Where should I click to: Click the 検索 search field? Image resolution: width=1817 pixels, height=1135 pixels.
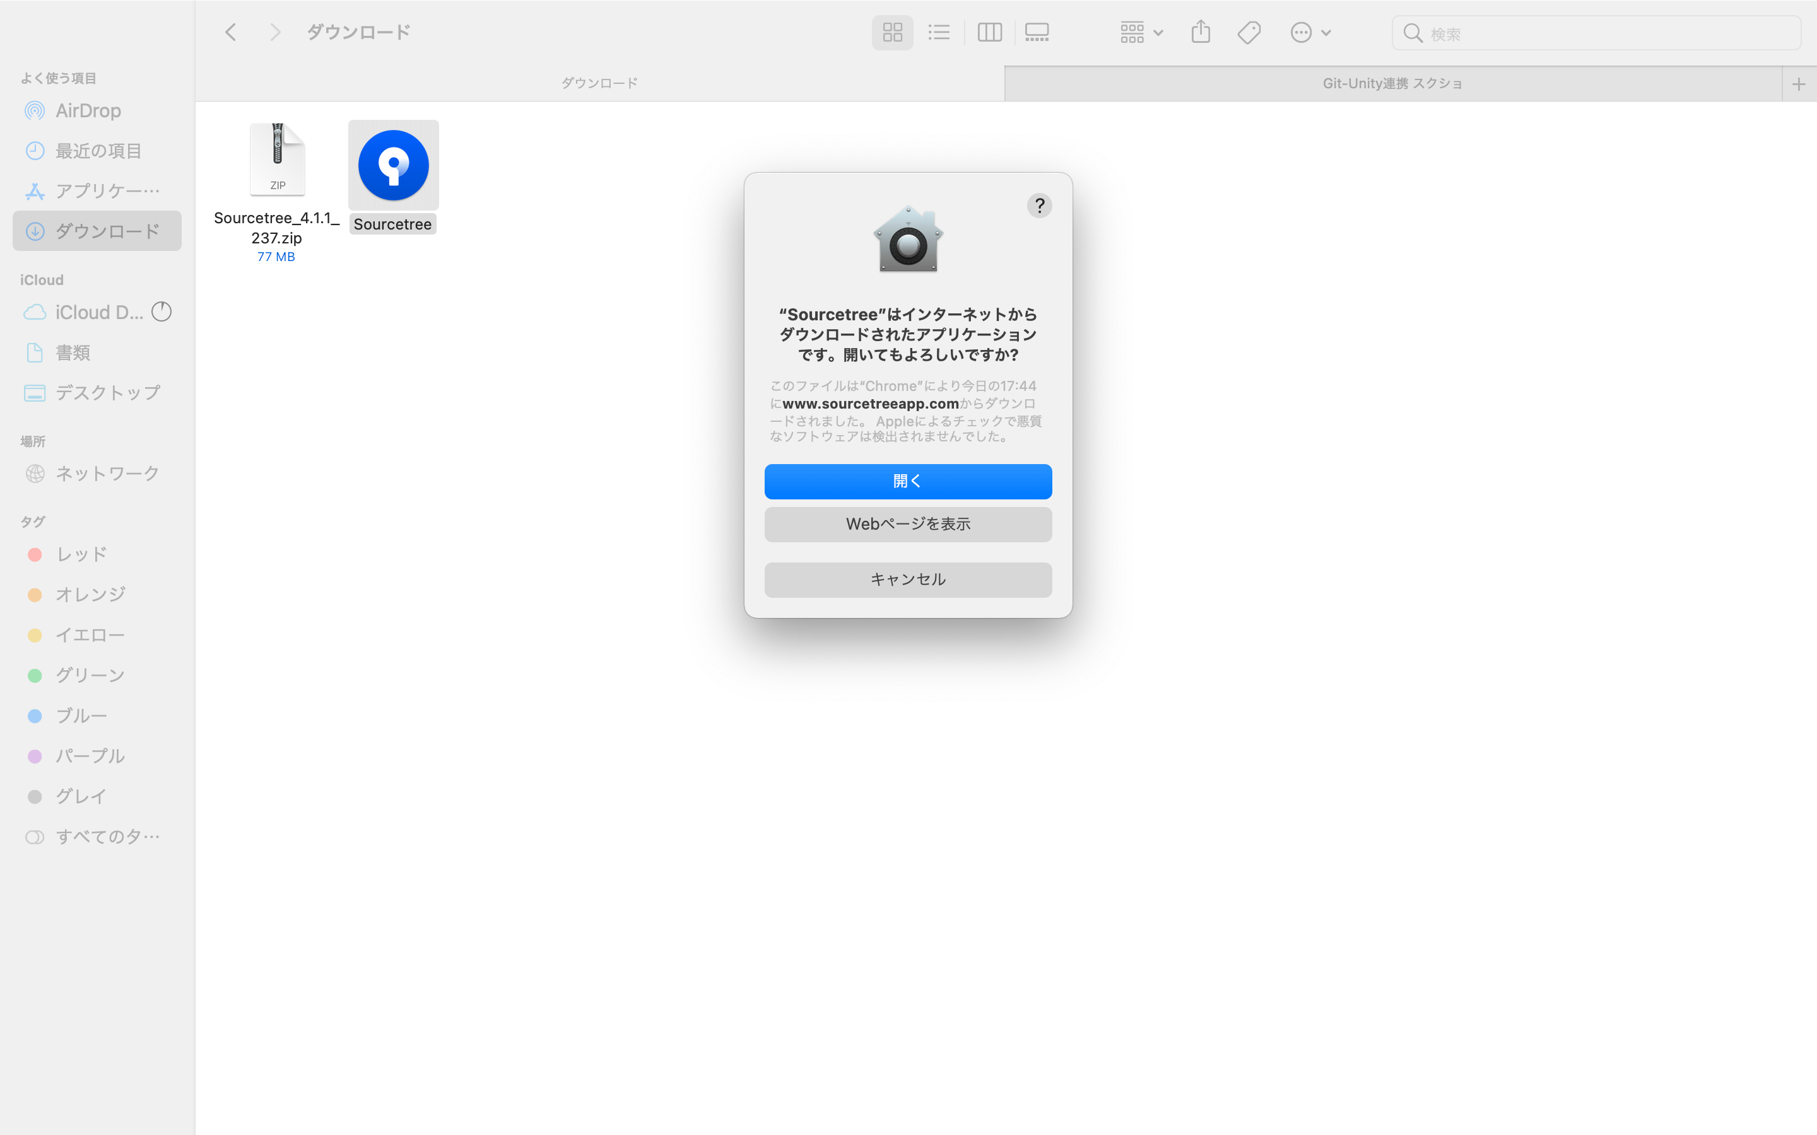coord(1596,33)
